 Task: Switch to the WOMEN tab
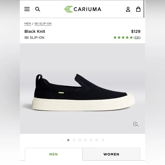[111, 154]
